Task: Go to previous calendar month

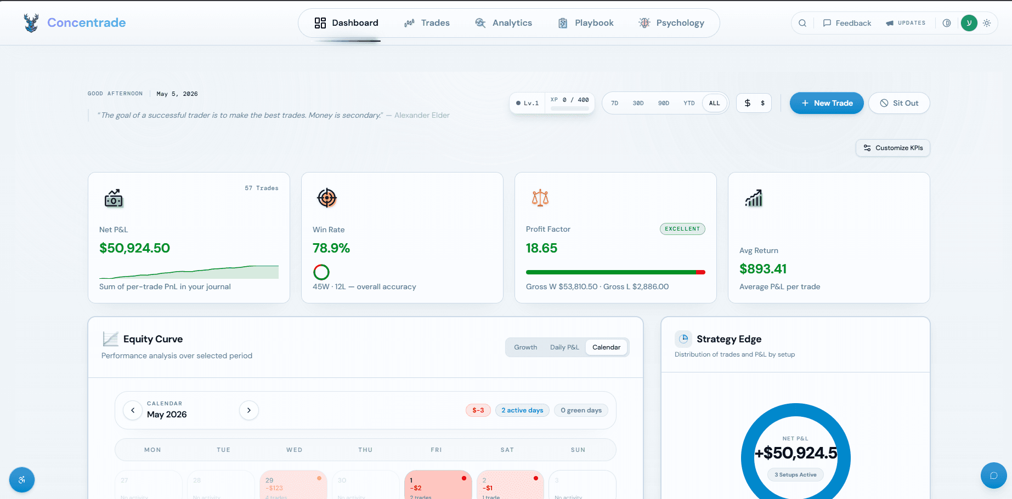Action: pyautogui.click(x=133, y=410)
